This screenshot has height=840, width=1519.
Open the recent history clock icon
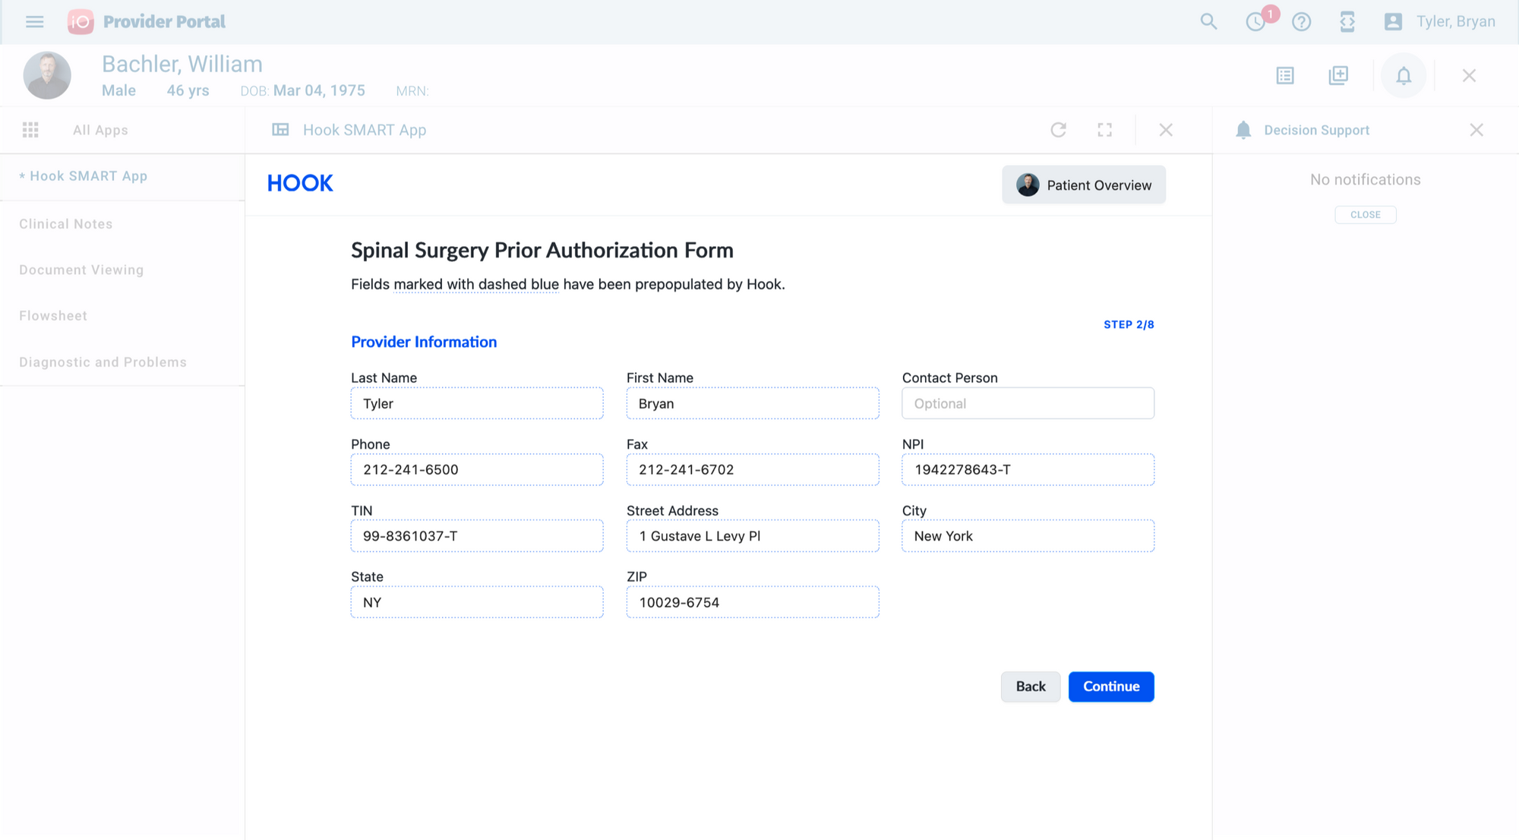(1255, 22)
